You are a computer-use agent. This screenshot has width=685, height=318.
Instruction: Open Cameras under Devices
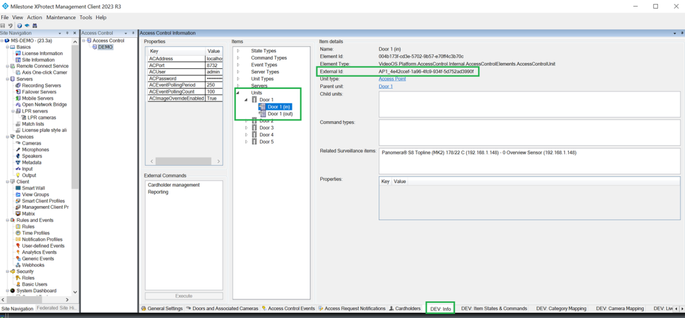[31, 143]
